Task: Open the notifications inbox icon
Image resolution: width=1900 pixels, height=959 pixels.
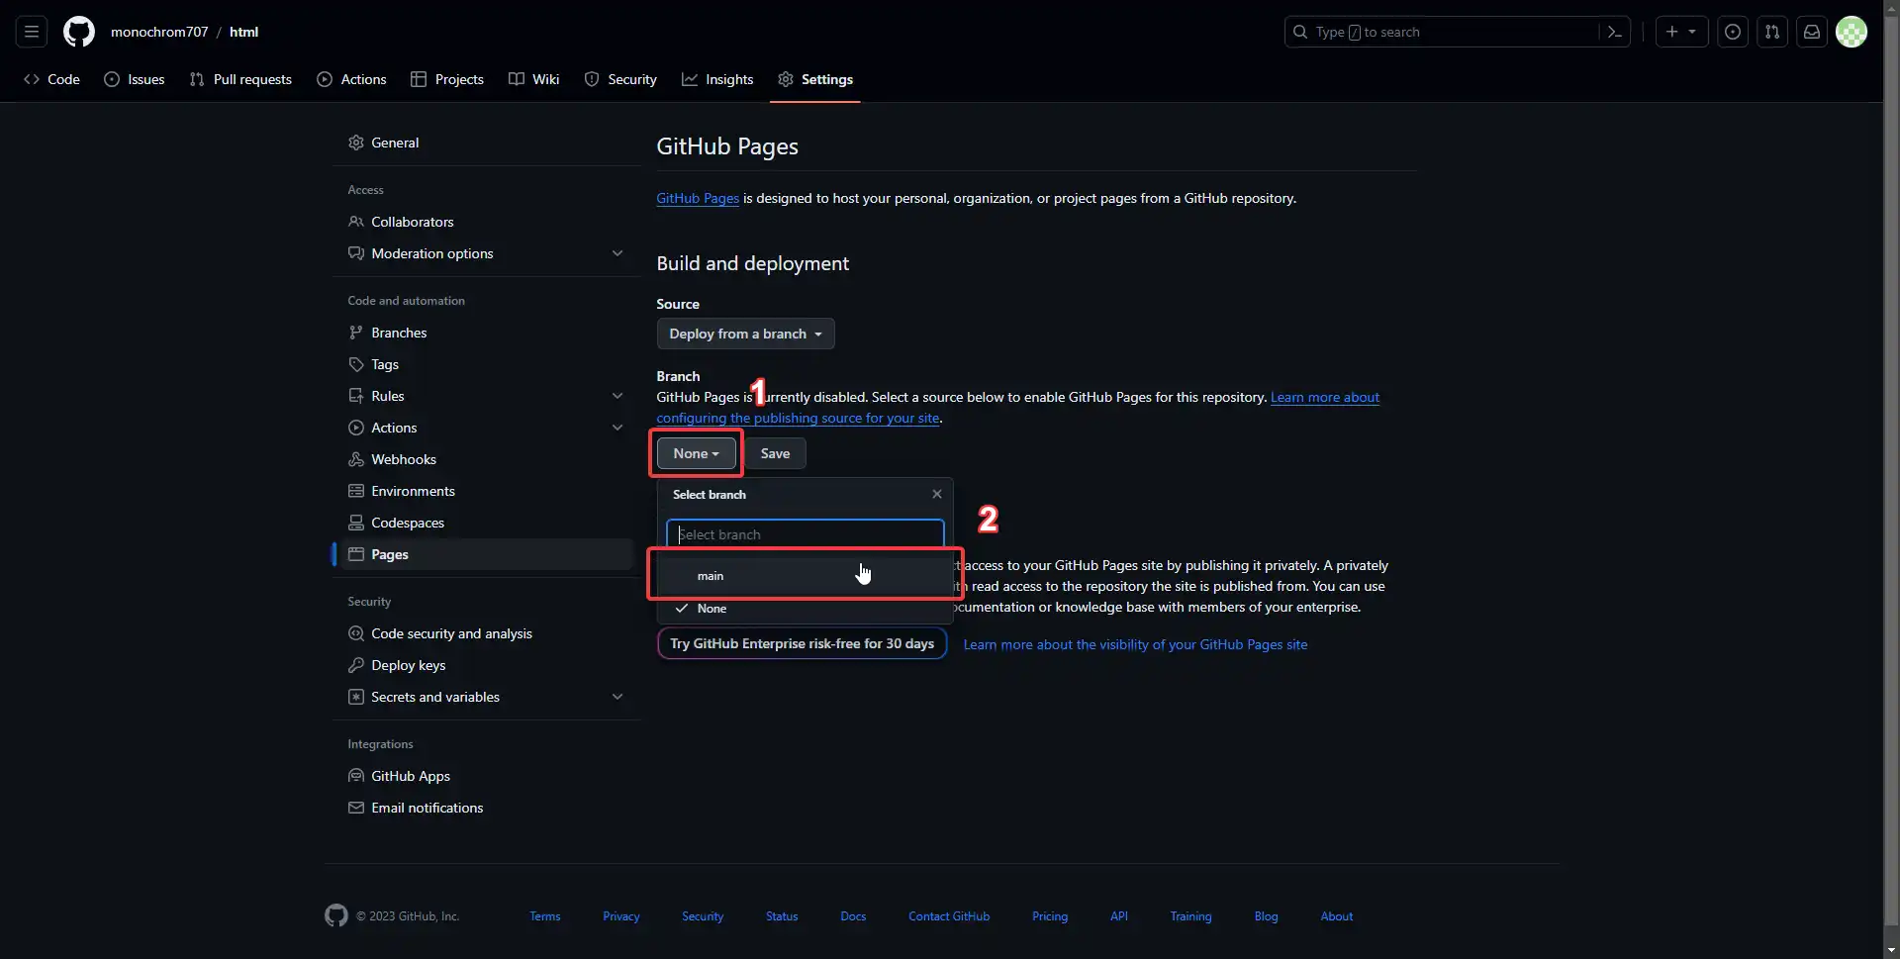Action: pos(1812,32)
